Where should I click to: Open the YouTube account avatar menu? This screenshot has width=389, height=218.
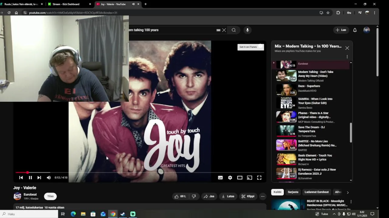pos(367,30)
